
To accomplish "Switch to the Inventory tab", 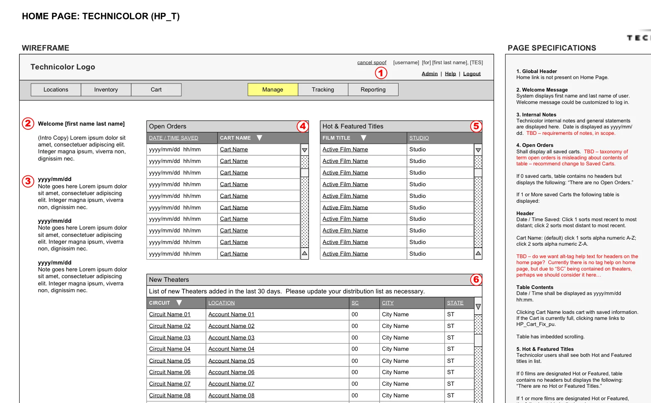I will click(106, 90).
